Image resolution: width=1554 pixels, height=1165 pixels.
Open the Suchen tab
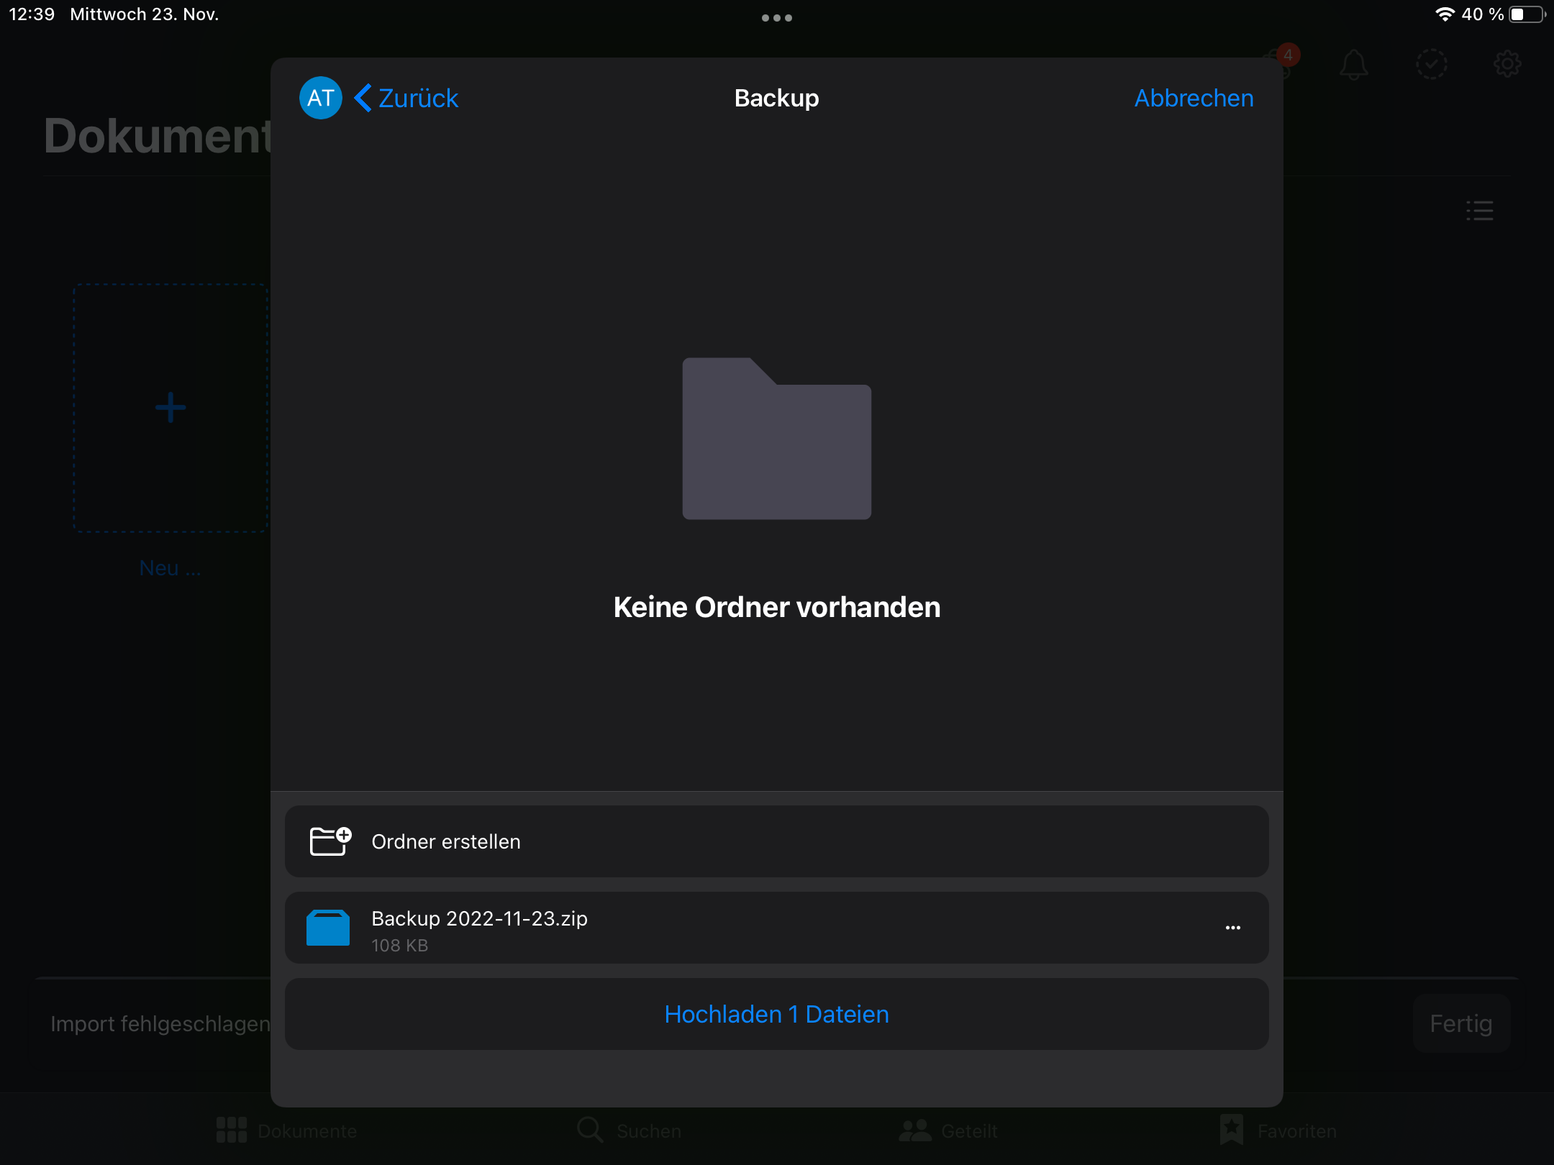pos(629,1130)
